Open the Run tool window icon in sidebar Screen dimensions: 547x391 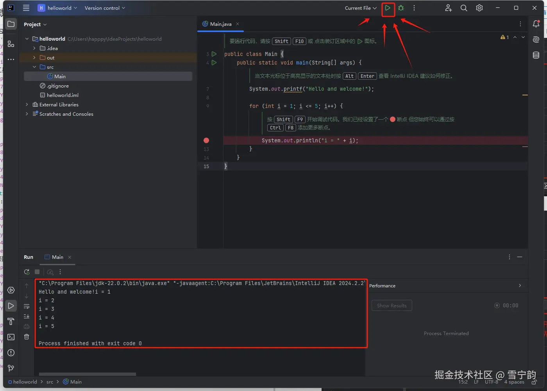pos(11,306)
